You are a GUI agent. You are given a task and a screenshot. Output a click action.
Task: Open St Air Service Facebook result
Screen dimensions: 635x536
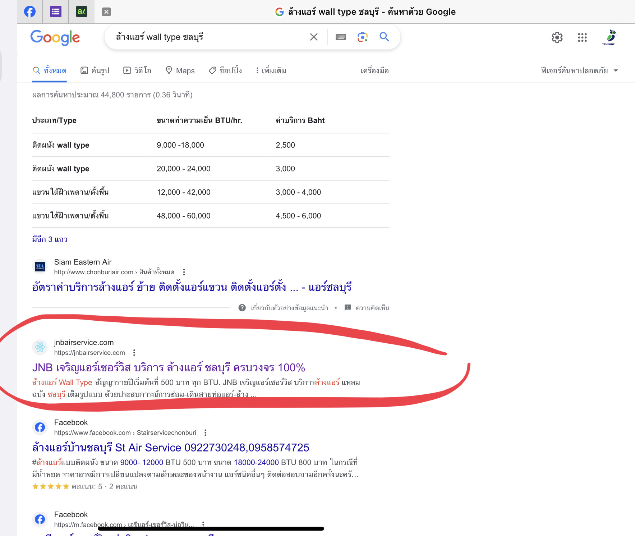pos(171,448)
